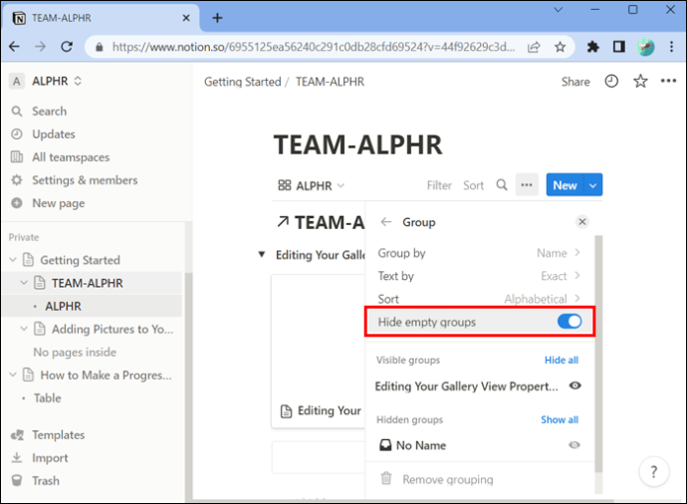Close the TEAM-ALPHR browser tab
The width and height of the screenshot is (687, 504).
click(186, 18)
